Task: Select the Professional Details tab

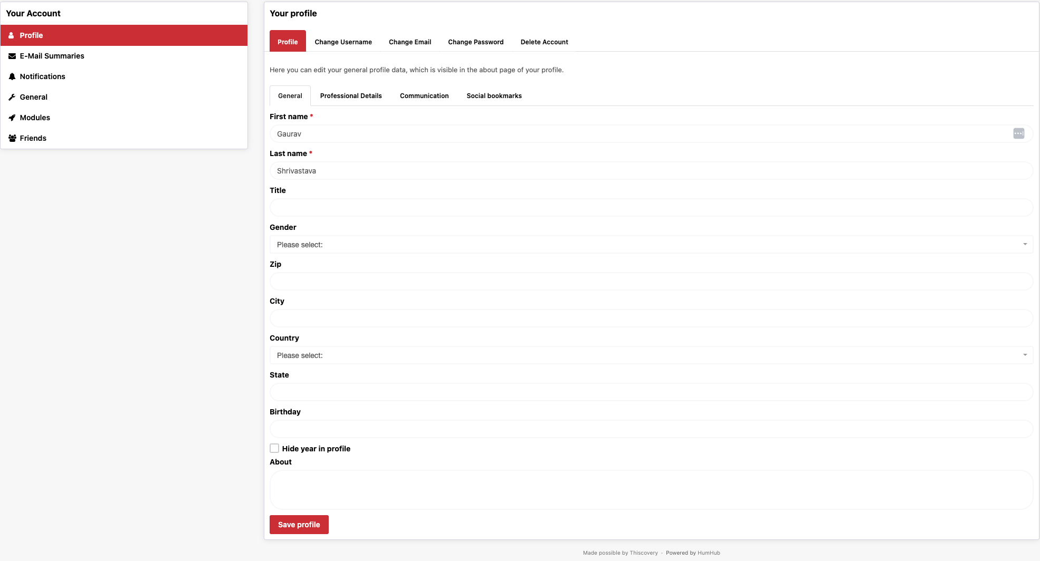Action: pos(351,96)
